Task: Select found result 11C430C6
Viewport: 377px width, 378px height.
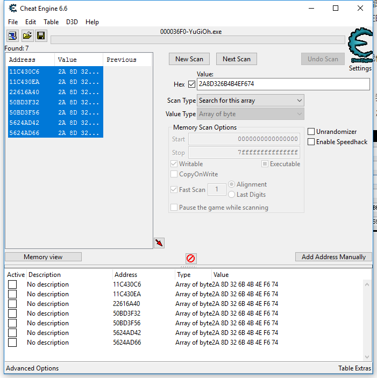Action: pyautogui.click(x=56, y=72)
